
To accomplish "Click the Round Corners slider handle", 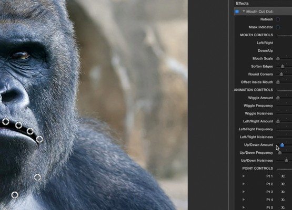I will [x=281, y=74].
